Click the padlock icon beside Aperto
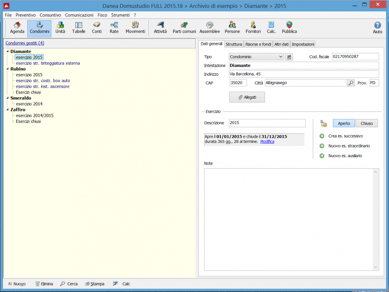Viewport: 389px width, 292px height. pos(323,123)
